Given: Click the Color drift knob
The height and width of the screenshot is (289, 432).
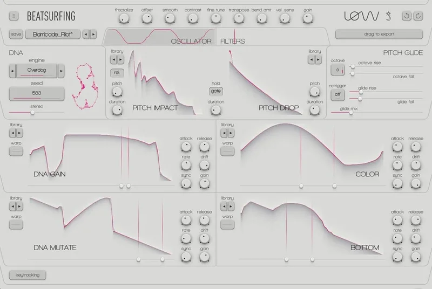Looking at the screenshot, I should coord(415,166).
